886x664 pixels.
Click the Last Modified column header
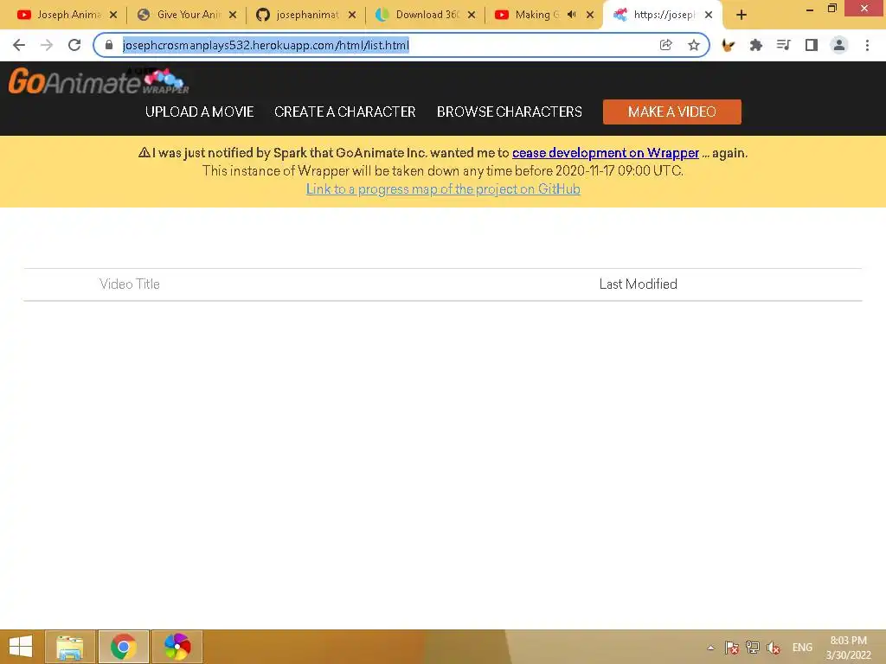[638, 284]
